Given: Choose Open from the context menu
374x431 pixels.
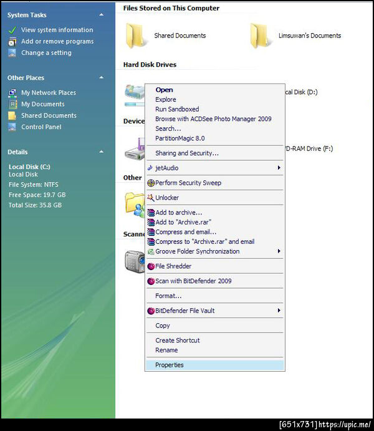Looking at the screenshot, I should (214, 90).
